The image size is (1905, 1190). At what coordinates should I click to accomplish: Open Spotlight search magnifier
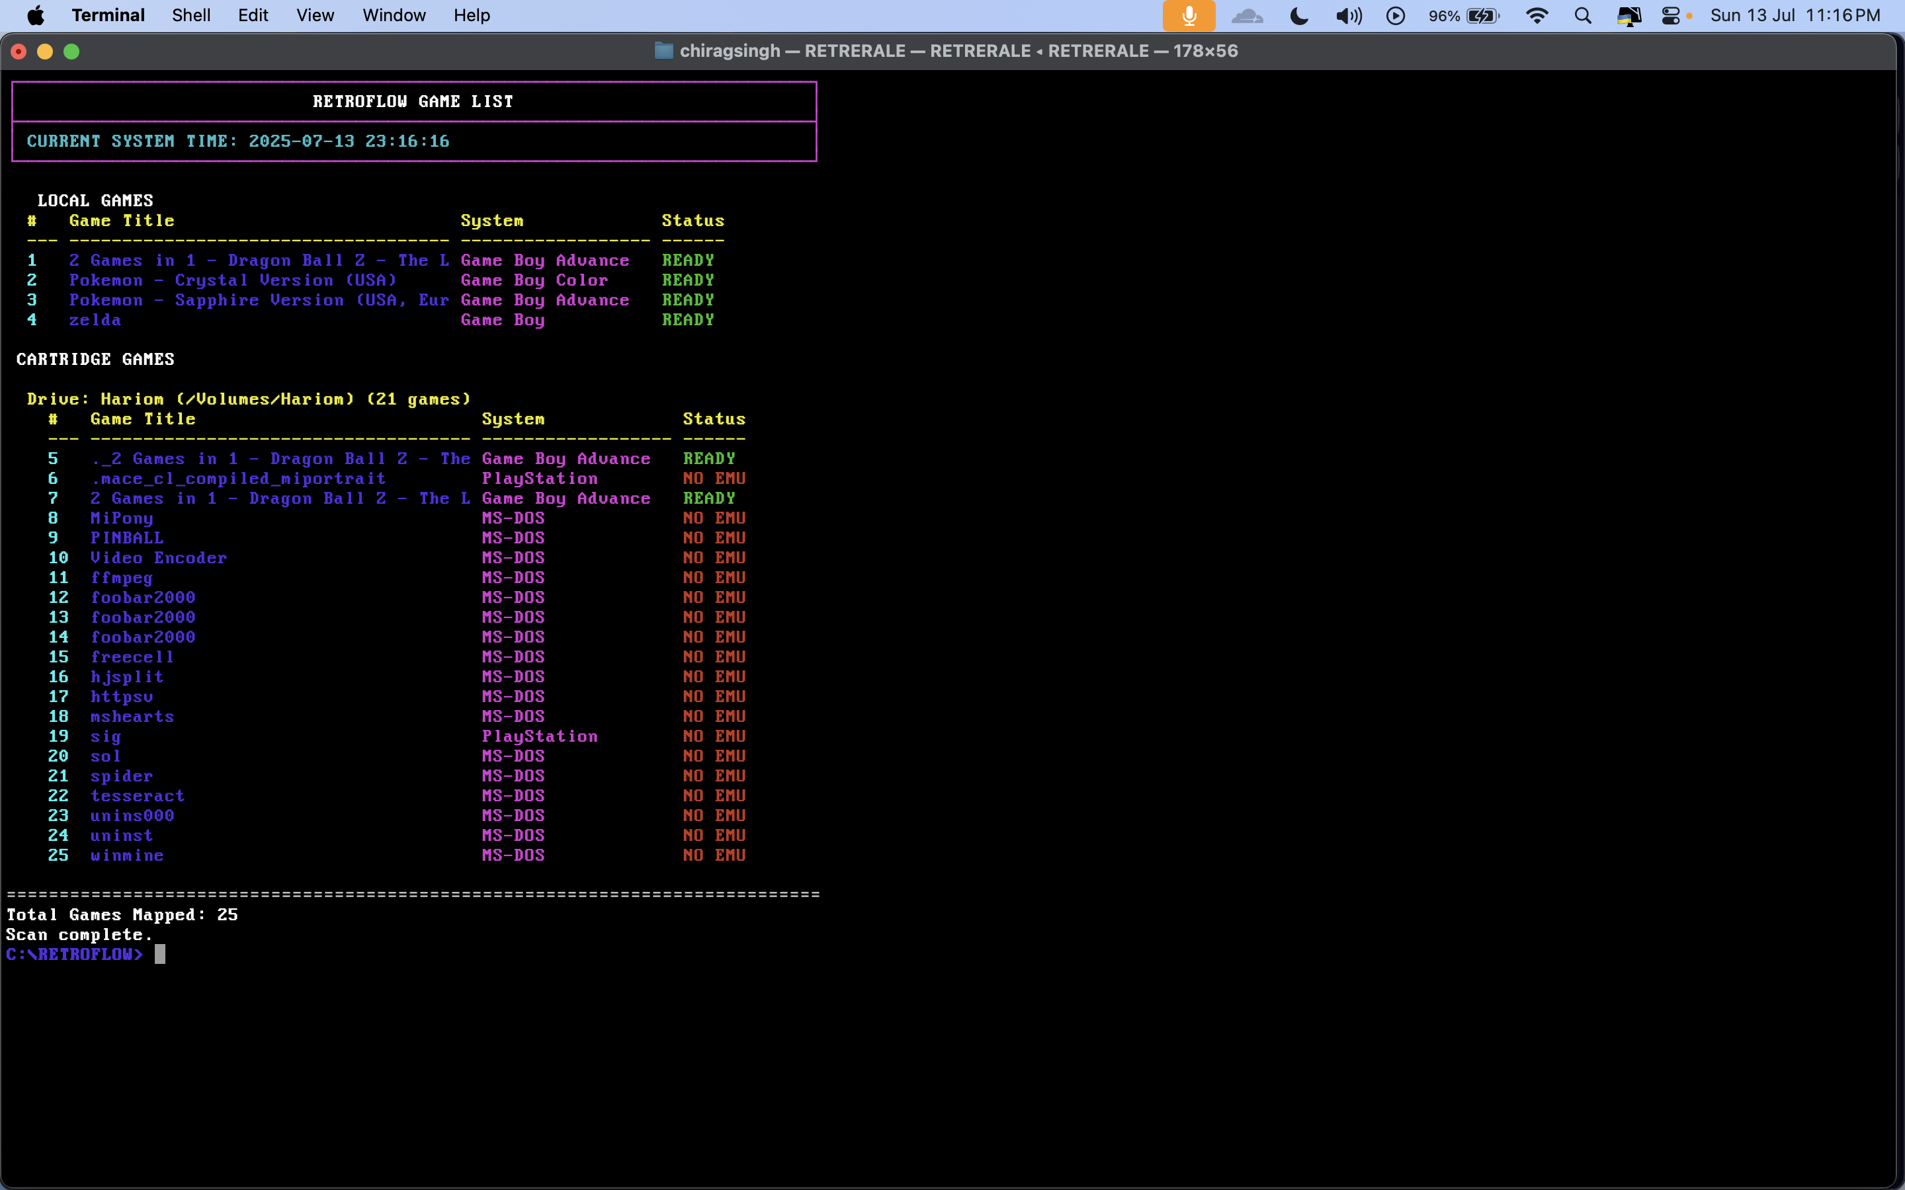click(1583, 16)
